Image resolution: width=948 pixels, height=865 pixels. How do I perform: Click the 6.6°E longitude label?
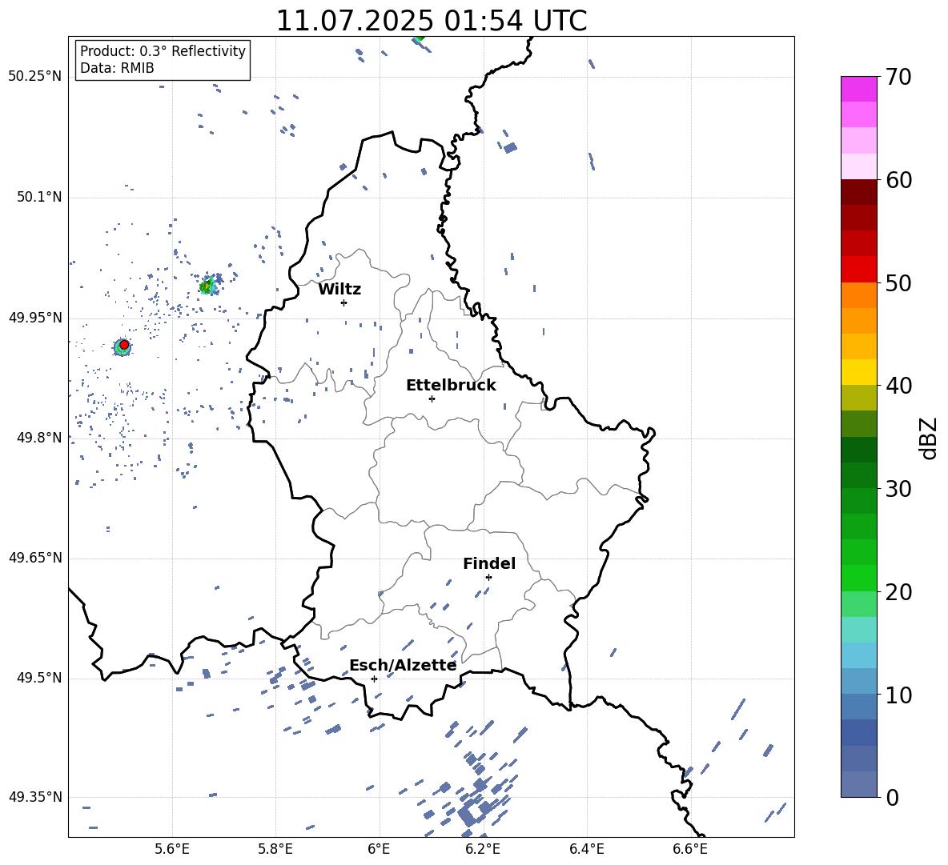pos(690,850)
